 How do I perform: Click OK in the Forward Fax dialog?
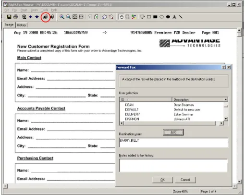(162, 180)
